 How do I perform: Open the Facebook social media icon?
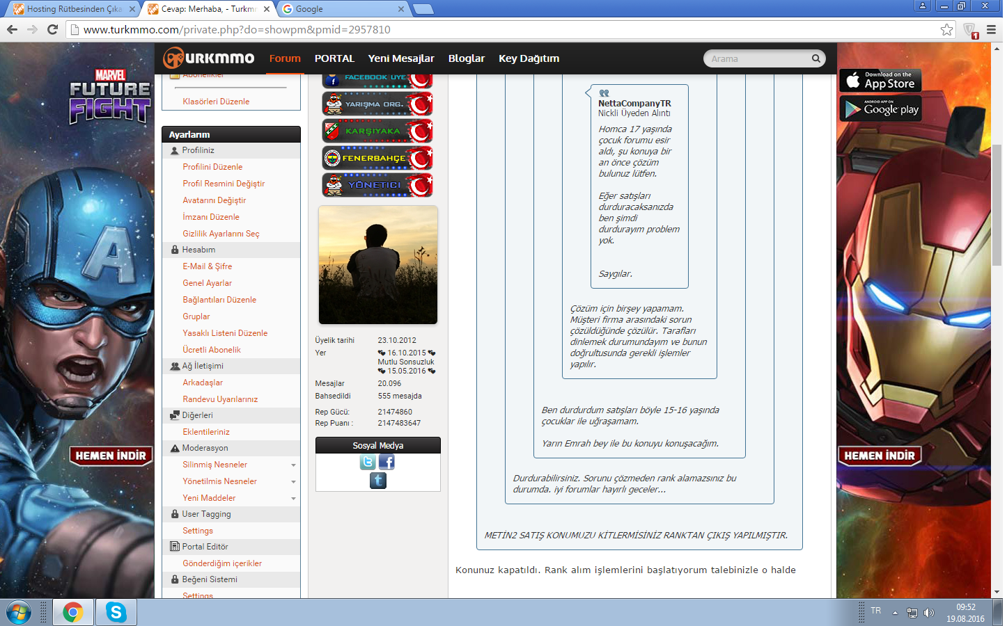tap(387, 462)
